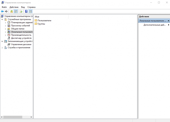Open the Справка menu
170x122 pixels.
[31, 7]
